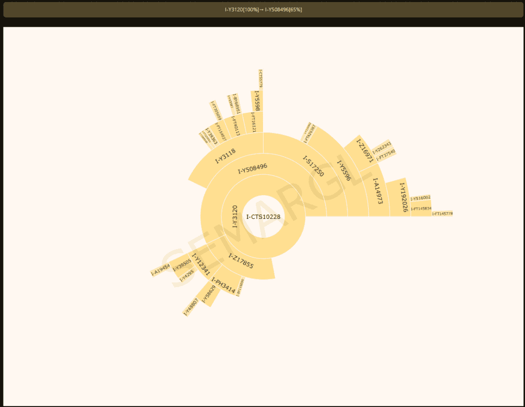Select the I-Z17855 wedge
The height and width of the screenshot is (407, 525).
240,261
